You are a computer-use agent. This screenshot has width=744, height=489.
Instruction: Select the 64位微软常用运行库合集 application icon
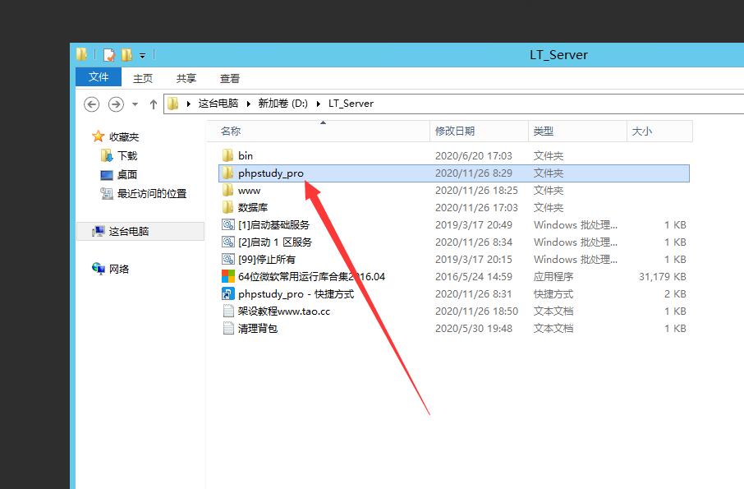point(228,276)
